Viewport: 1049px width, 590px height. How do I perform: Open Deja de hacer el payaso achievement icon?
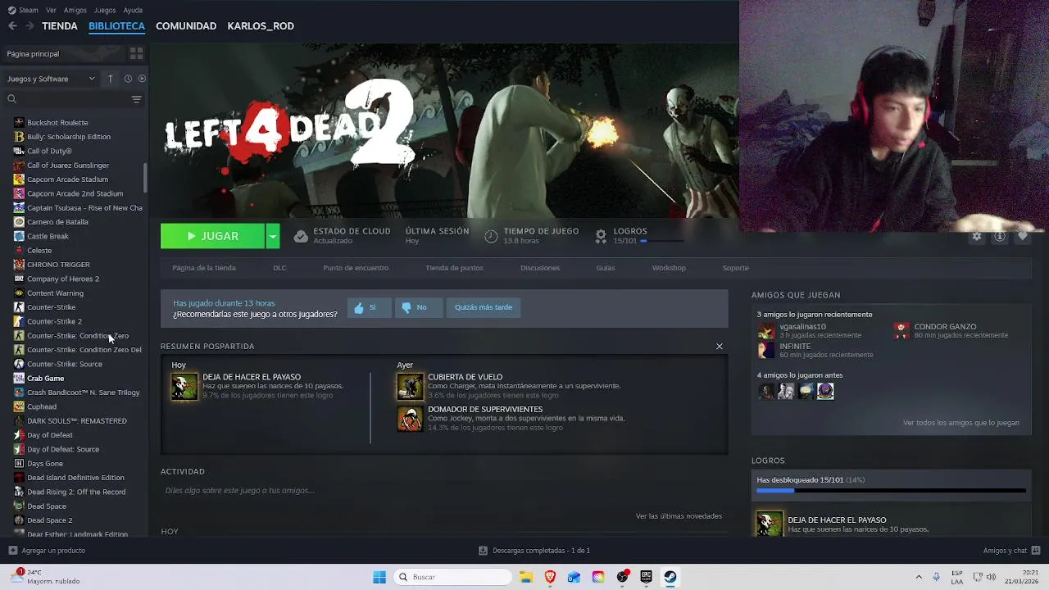click(184, 387)
